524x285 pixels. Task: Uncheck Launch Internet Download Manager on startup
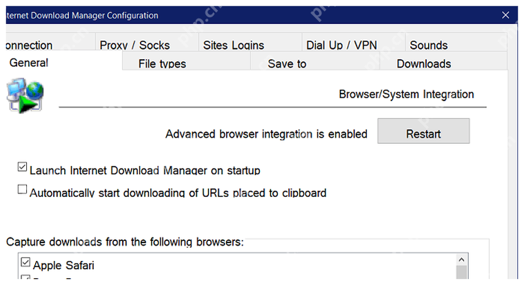tap(22, 167)
